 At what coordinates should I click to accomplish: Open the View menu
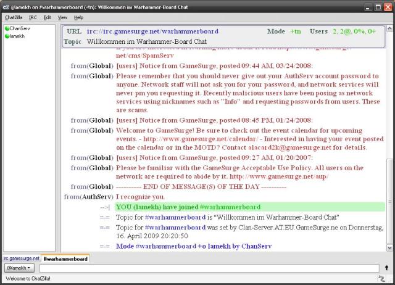click(62, 18)
